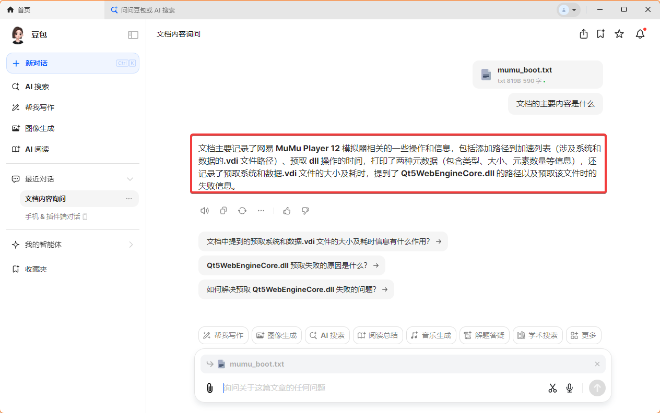The height and width of the screenshot is (413, 660).
Task: Click the 音乐生成 skill chip
Action: (x=431, y=335)
